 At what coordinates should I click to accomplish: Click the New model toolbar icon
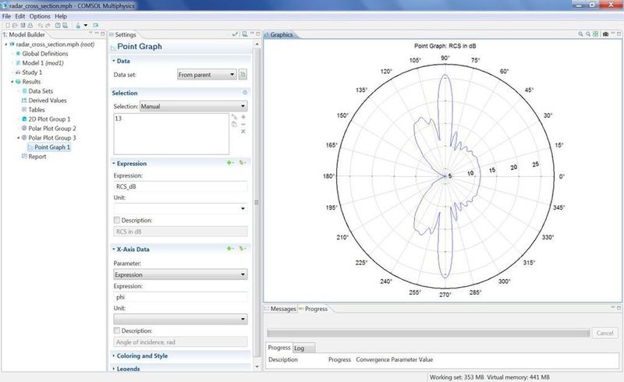[8, 26]
